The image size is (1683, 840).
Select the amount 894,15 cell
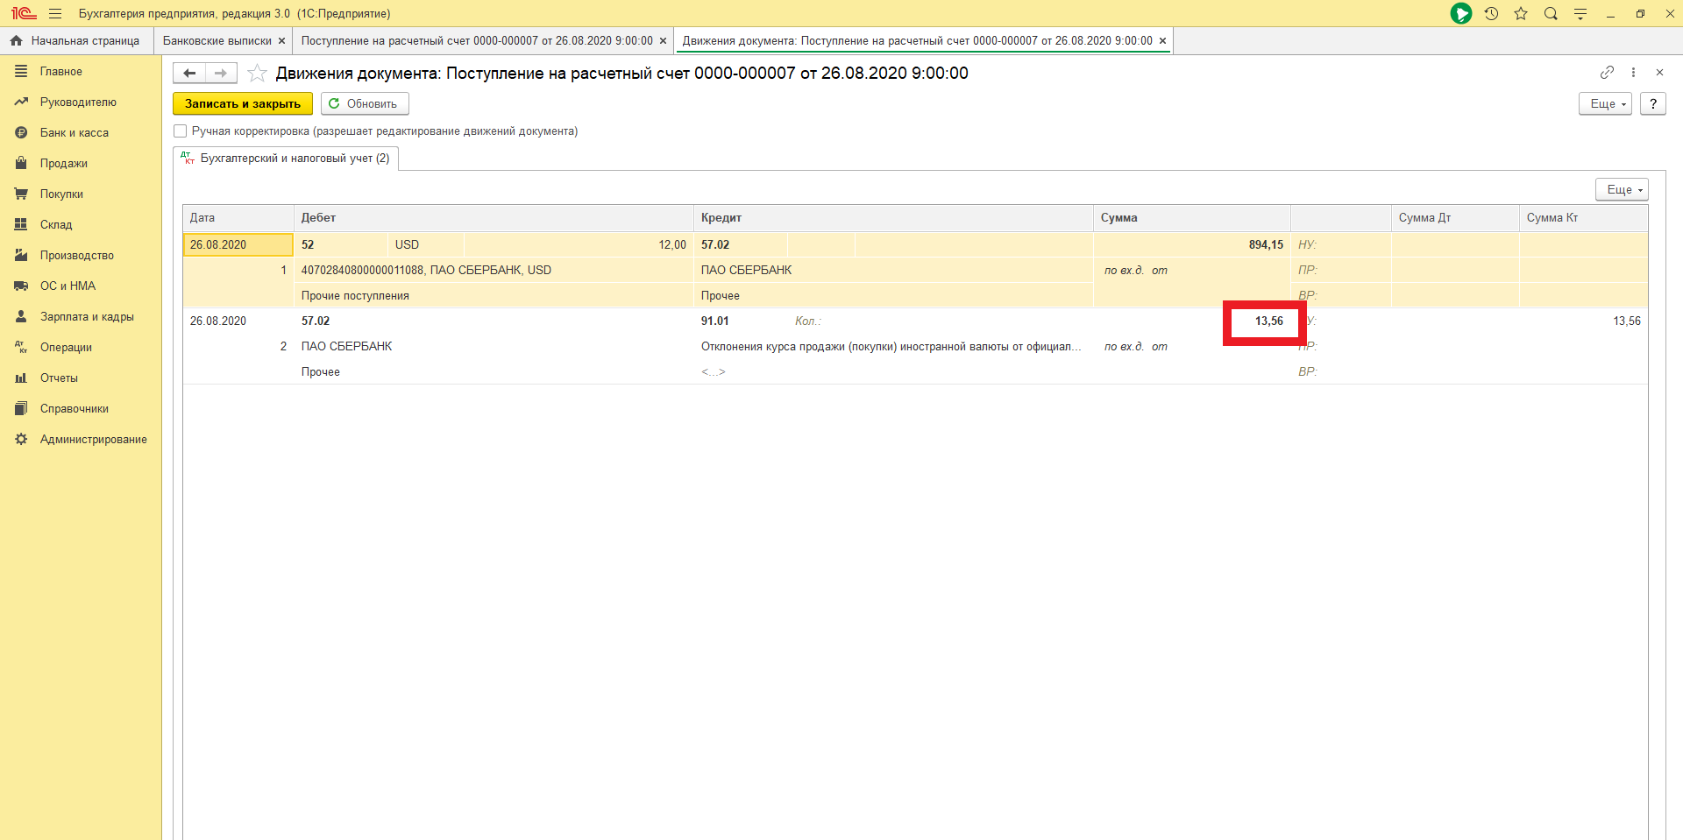click(1192, 245)
